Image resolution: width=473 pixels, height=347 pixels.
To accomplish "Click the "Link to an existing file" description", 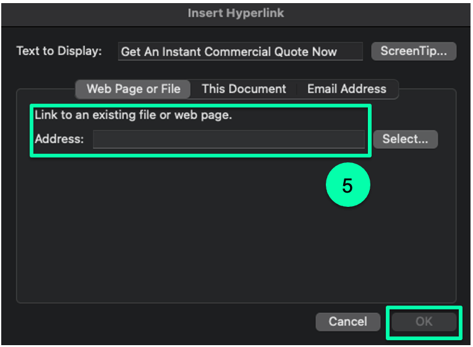I will click(x=134, y=115).
